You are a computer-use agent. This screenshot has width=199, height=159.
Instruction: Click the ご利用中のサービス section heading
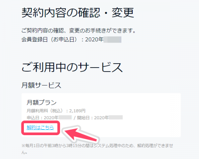coord(72,67)
